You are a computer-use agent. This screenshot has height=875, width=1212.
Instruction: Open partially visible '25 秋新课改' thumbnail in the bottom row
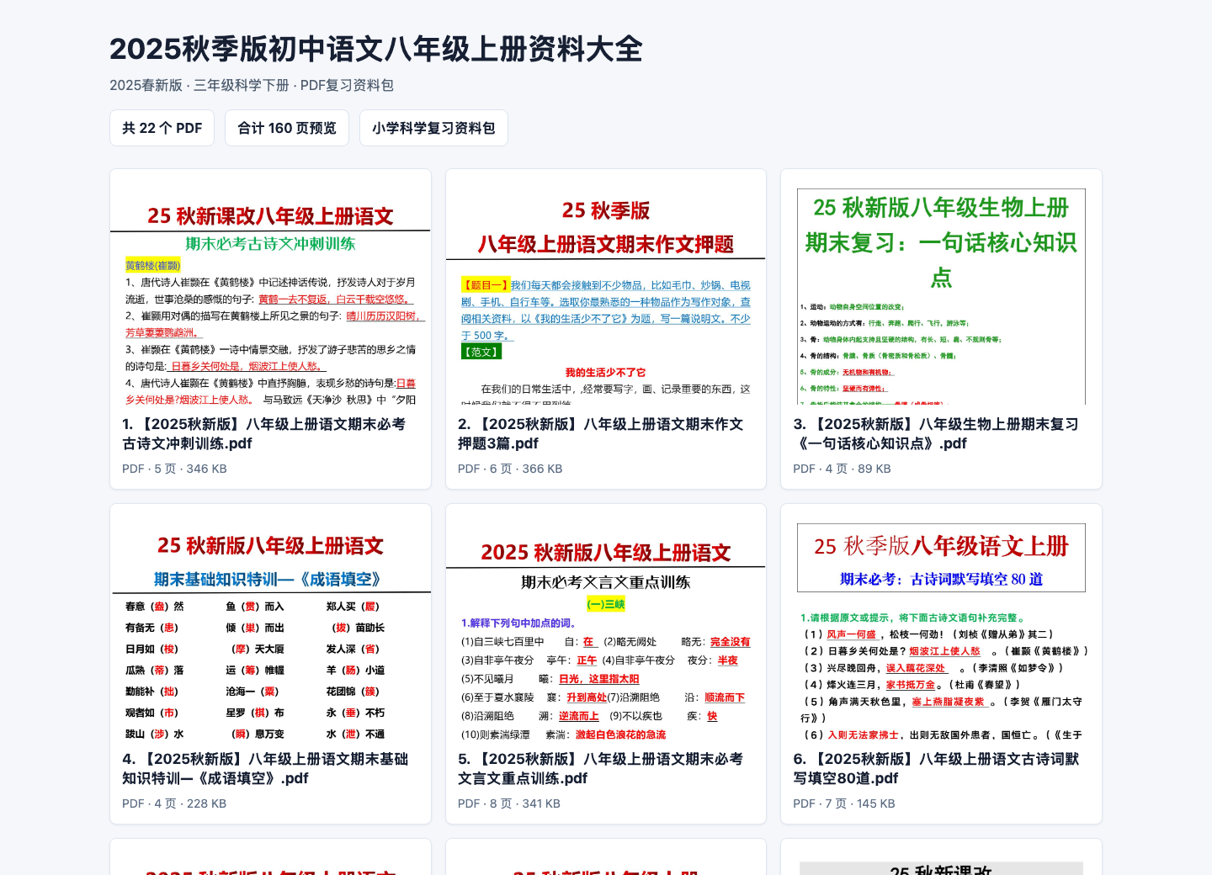(x=941, y=857)
